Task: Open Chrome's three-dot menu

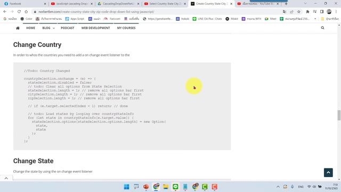Action: [x=336, y=12]
